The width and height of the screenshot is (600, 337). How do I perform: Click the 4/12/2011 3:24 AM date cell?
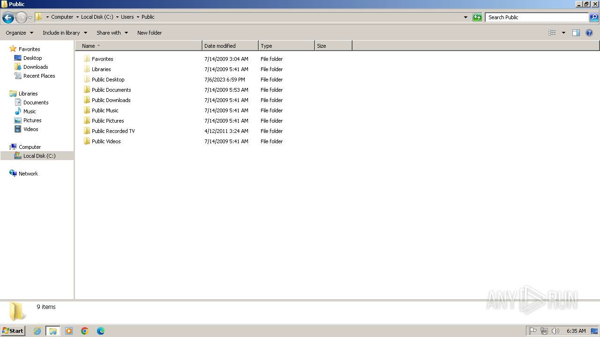226,131
